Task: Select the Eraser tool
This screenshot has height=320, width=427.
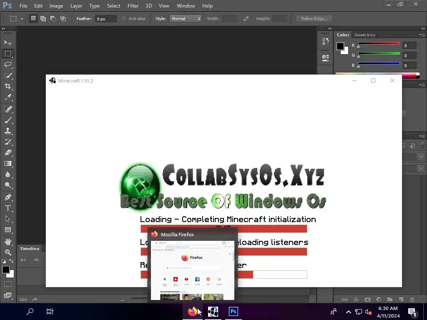Action: (x=8, y=152)
